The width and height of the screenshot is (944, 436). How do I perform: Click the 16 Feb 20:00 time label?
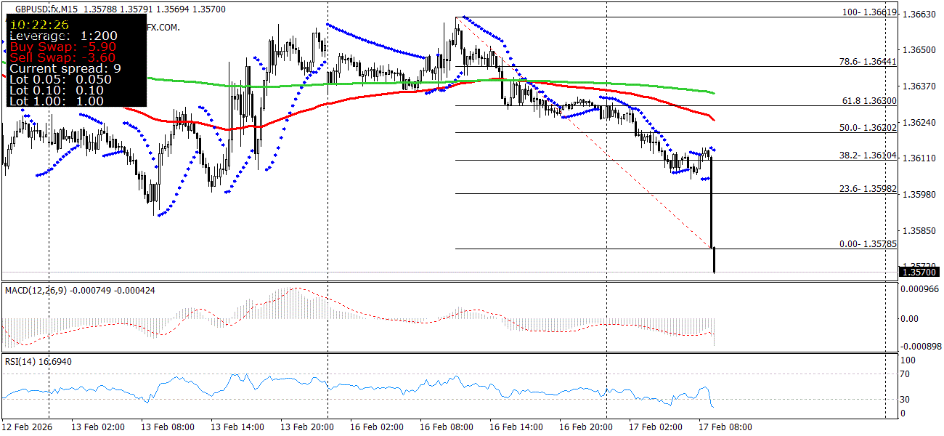pyautogui.click(x=587, y=427)
